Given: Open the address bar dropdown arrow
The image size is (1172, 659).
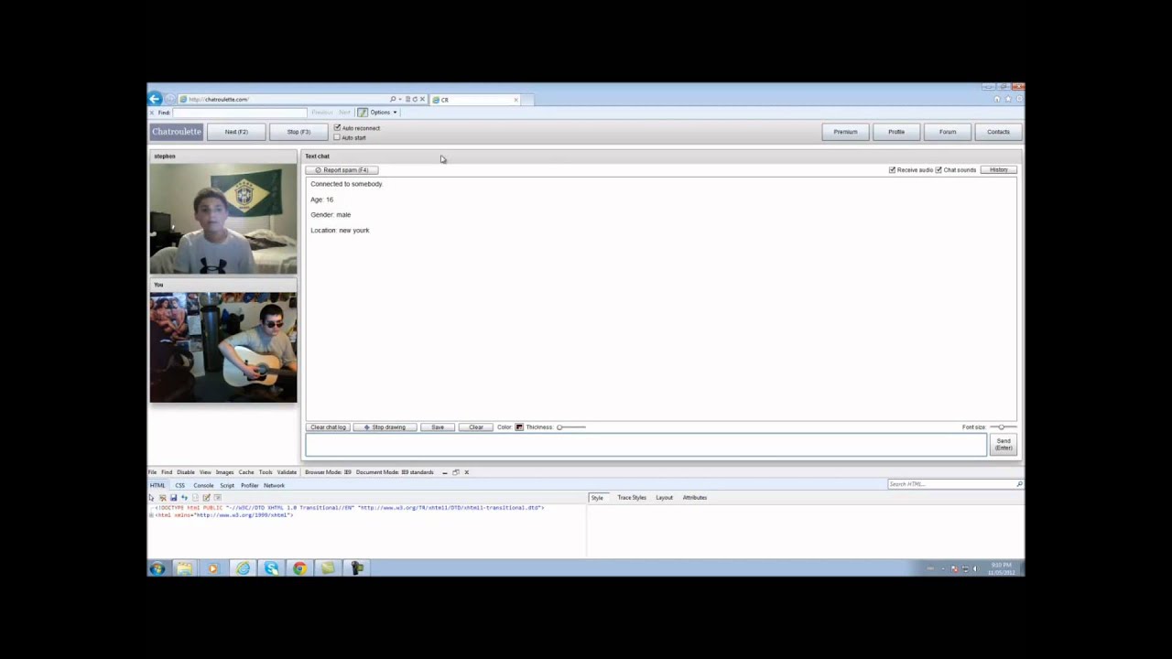Looking at the screenshot, I should pyautogui.click(x=400, y=99).
